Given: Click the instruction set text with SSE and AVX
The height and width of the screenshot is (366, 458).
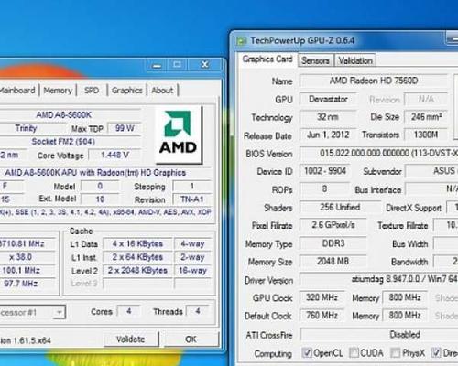Looking at the screenshot, I should pyautogui.click(x=105, y=212).
